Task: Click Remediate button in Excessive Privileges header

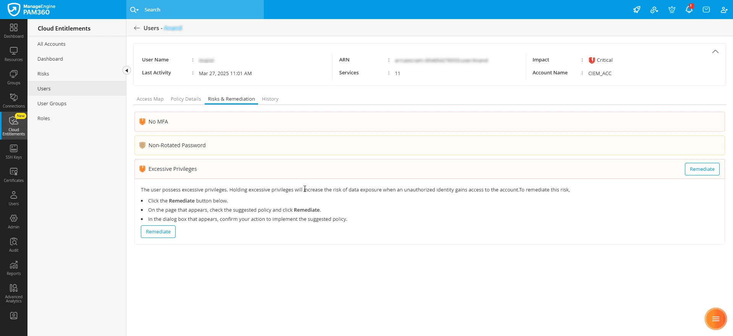Action: pos(702,169)
